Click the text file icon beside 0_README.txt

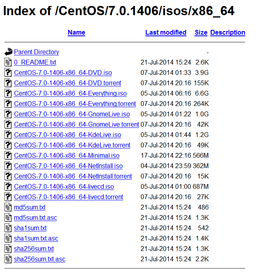point(8,62)
